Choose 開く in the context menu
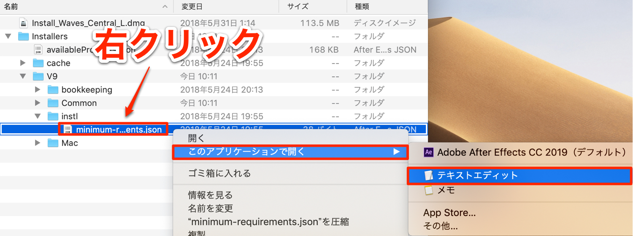 coord(291,138)
